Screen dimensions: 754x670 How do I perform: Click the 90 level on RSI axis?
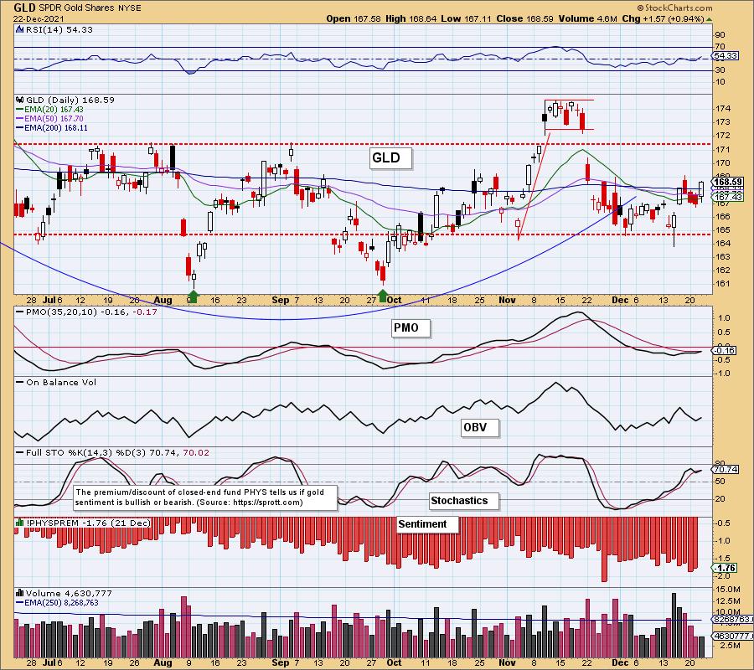click(720, 35)
